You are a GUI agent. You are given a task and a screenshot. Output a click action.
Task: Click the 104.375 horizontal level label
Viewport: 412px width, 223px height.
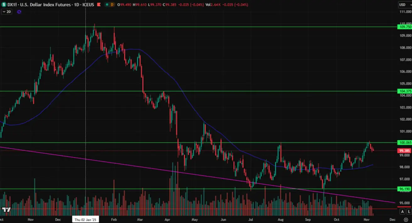click(x=405, y=91)
